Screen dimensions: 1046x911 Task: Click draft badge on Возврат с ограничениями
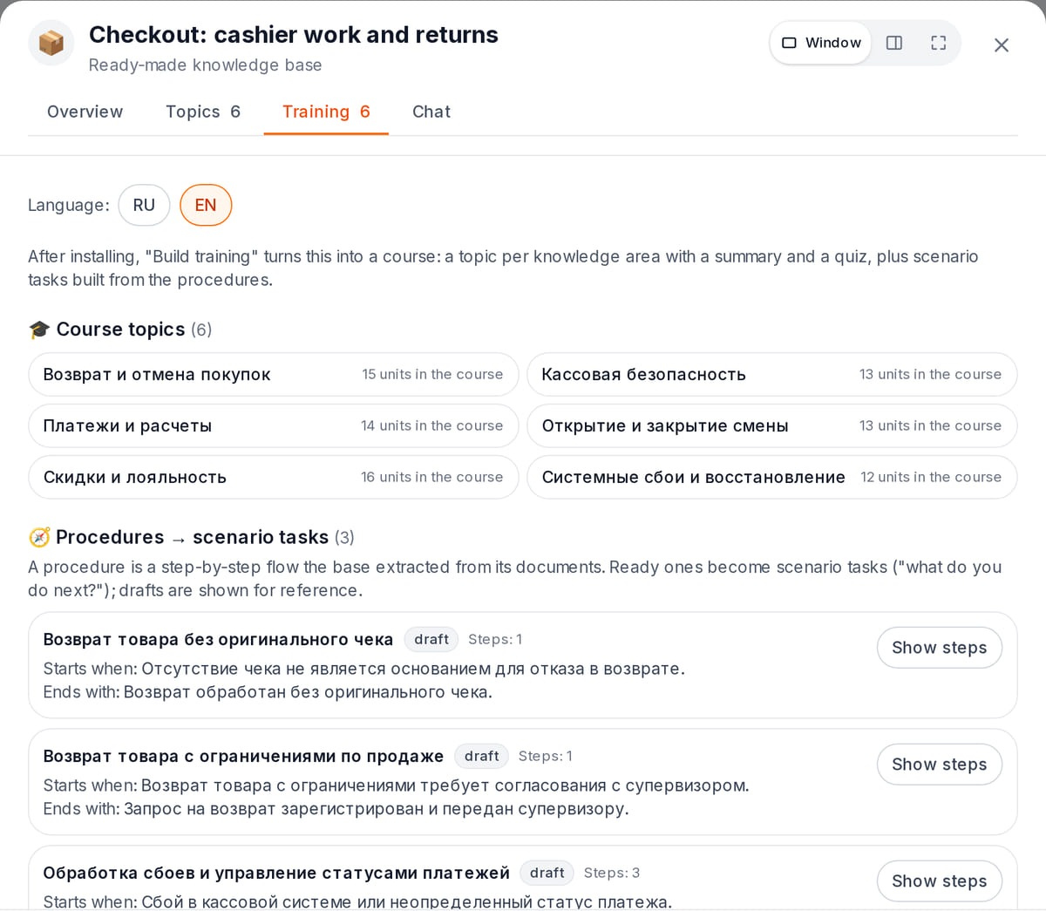tap(482, 756)
